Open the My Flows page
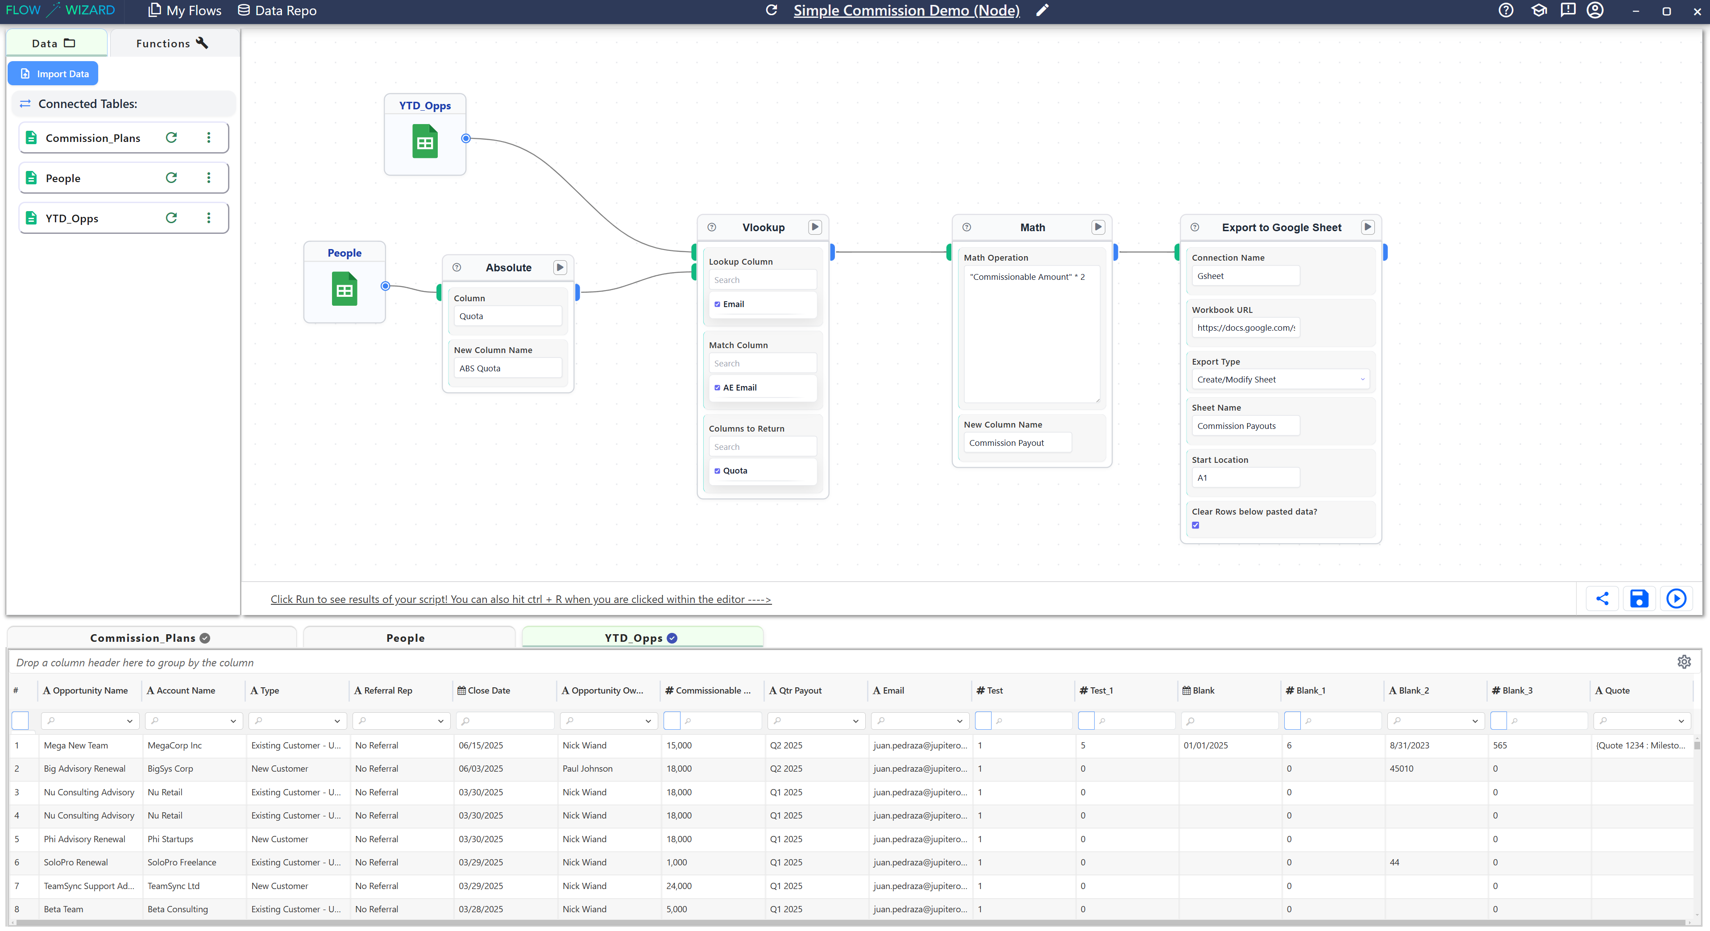 coord(185,11)
